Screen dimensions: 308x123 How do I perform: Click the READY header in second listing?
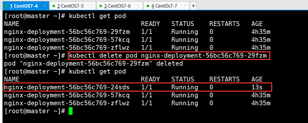click(151, 79)
